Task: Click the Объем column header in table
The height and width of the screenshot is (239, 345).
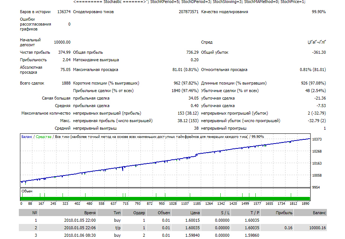Action: 159,213
